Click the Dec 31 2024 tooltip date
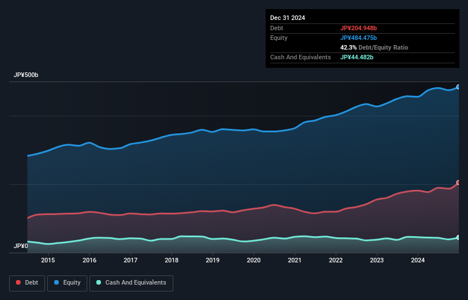Viewport: 468px width, 300px height. pos(288,18)
